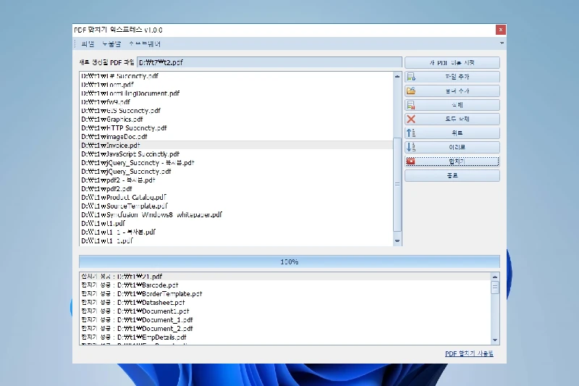Select JavaScript Succinctly.pdf in file list
Screen dimensions: 579x386
(237, 154)
